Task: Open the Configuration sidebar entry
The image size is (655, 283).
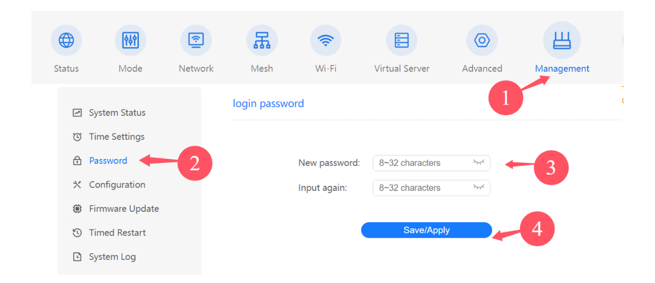Action: pos(109,185)
